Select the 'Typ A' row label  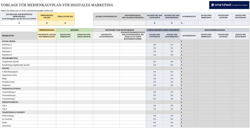(5, 106)
